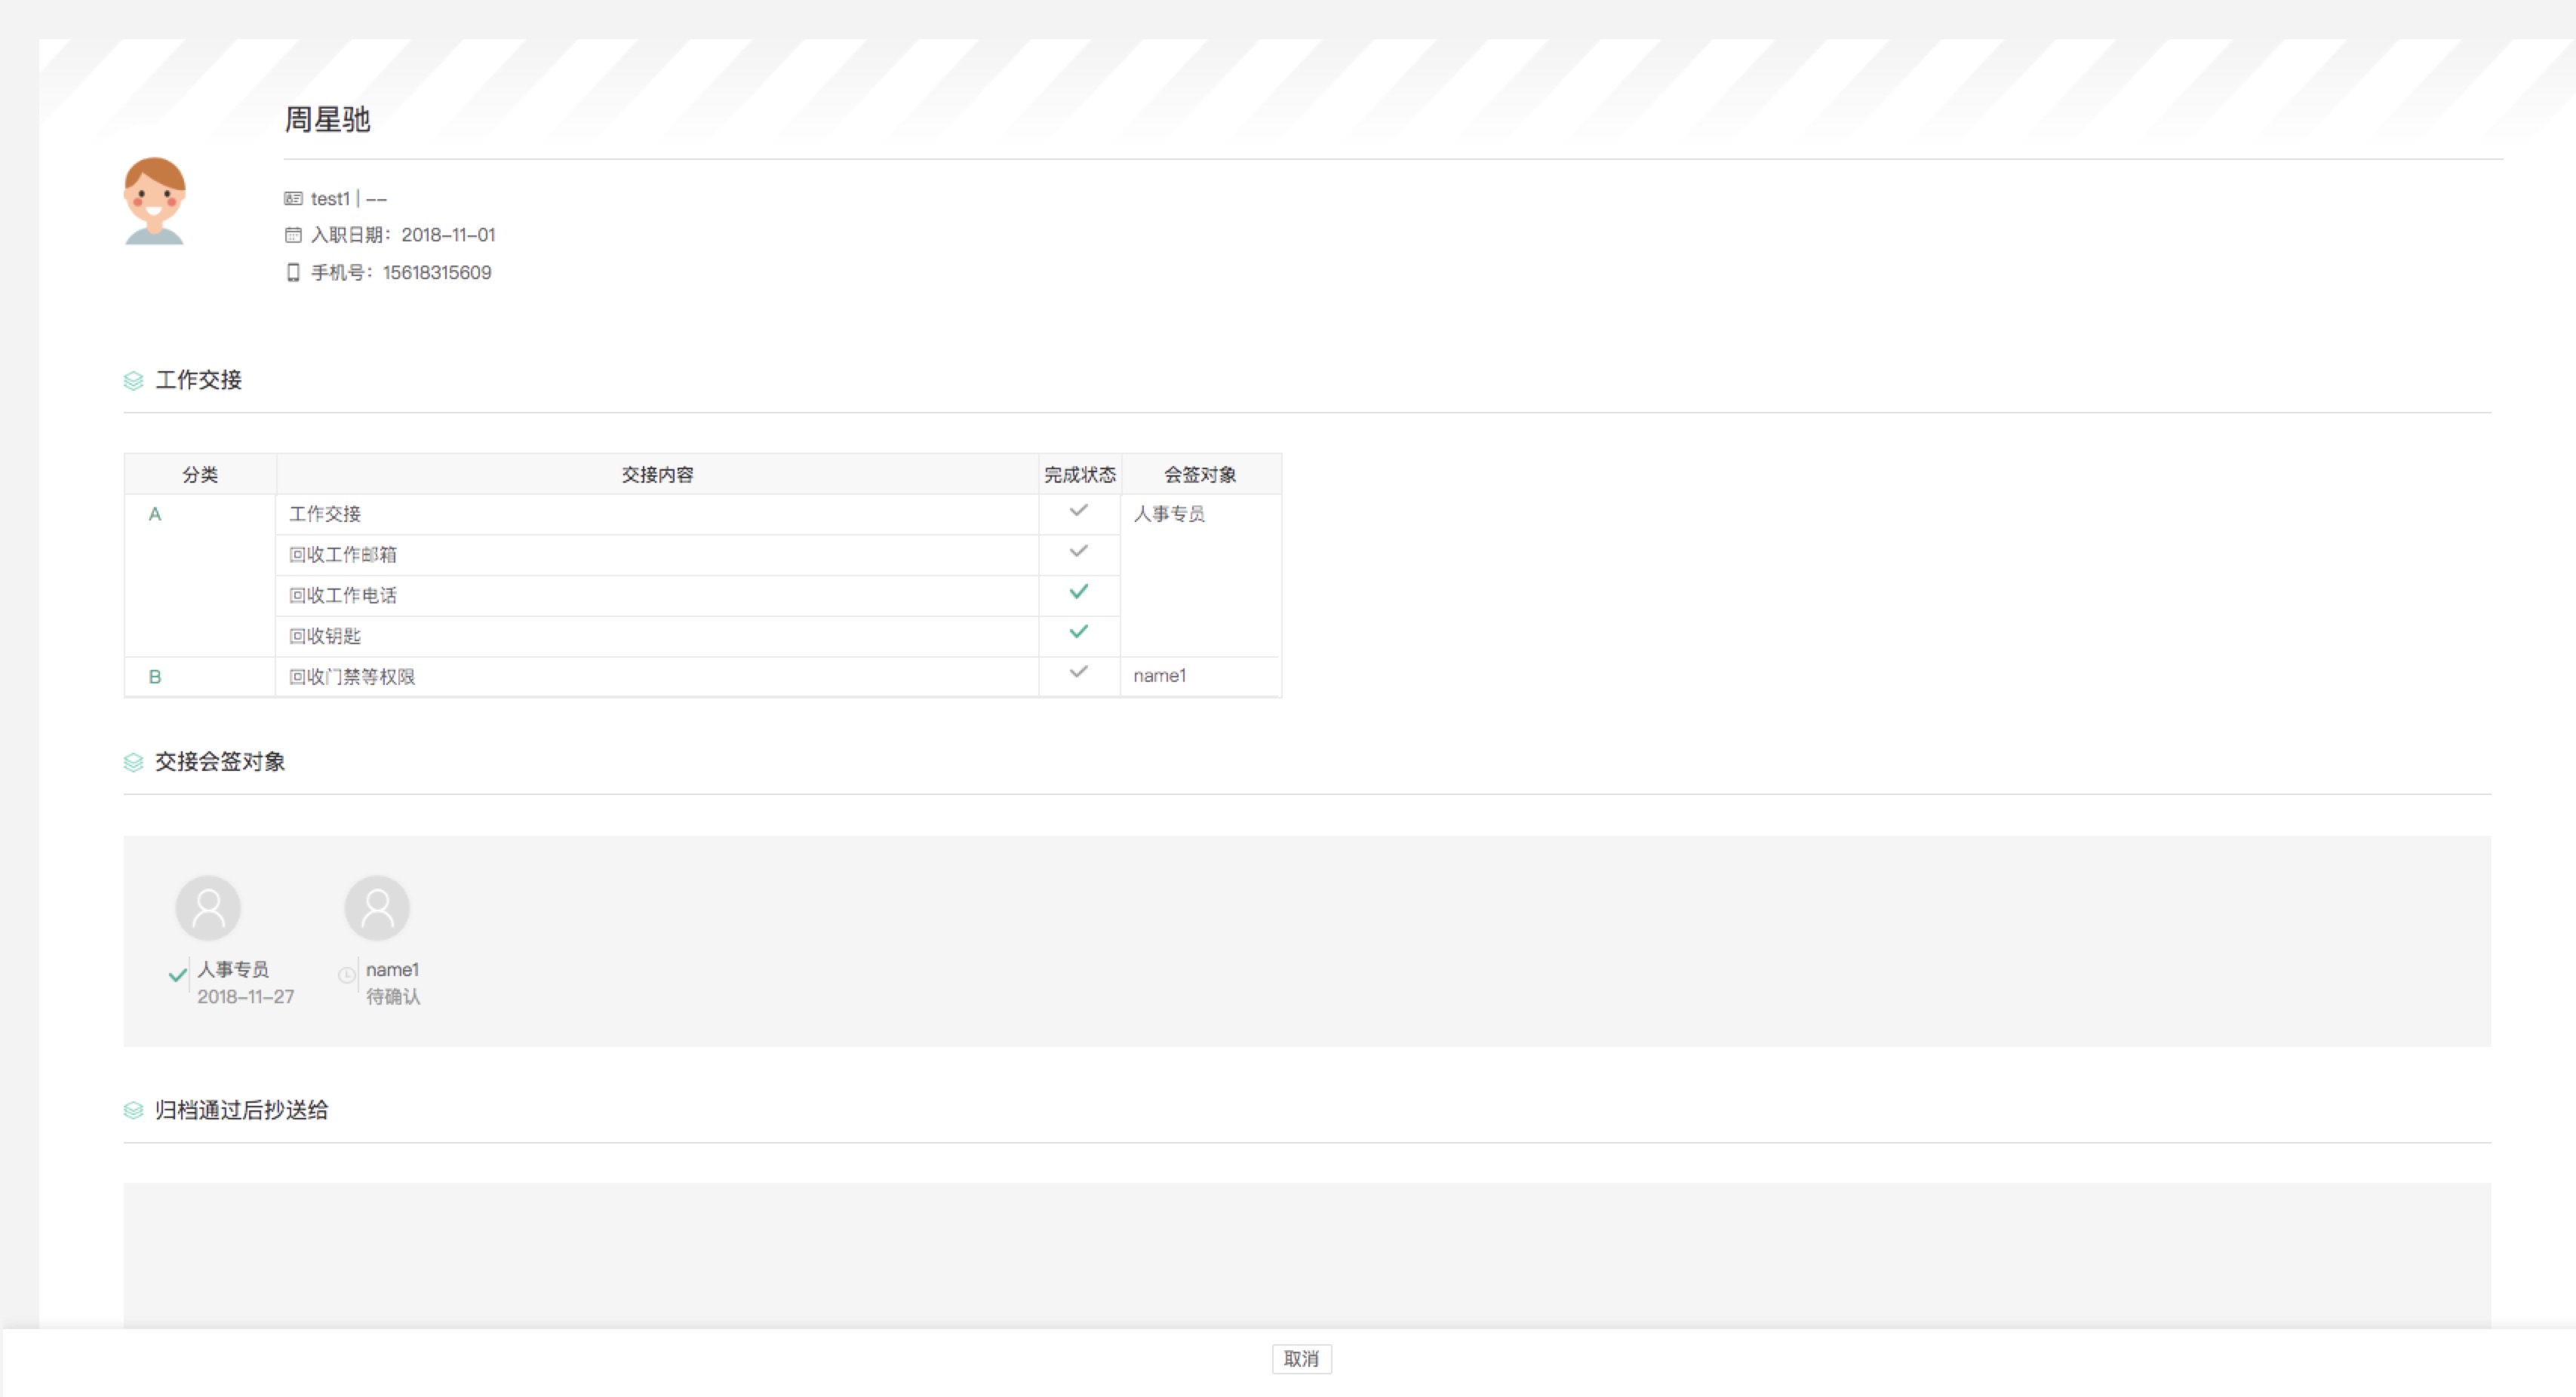Click the 待确认 status under name1
2576x1397 pixels.
[393, 997]
